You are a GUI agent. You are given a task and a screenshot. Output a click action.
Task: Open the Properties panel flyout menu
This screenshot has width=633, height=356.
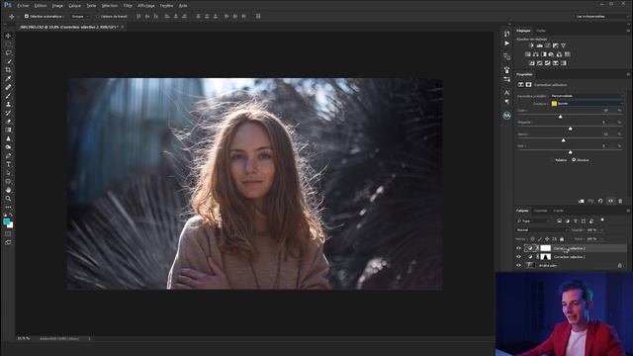(628, 75)
